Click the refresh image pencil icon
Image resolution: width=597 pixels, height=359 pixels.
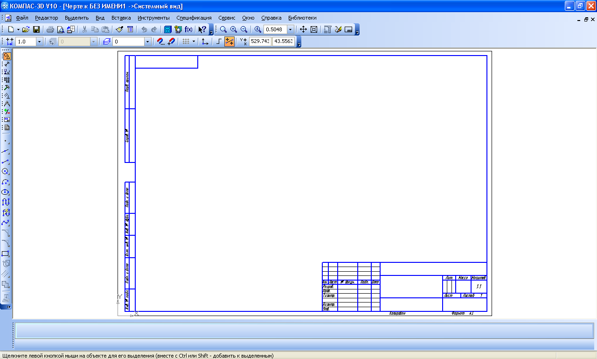(x=338, y=29)
